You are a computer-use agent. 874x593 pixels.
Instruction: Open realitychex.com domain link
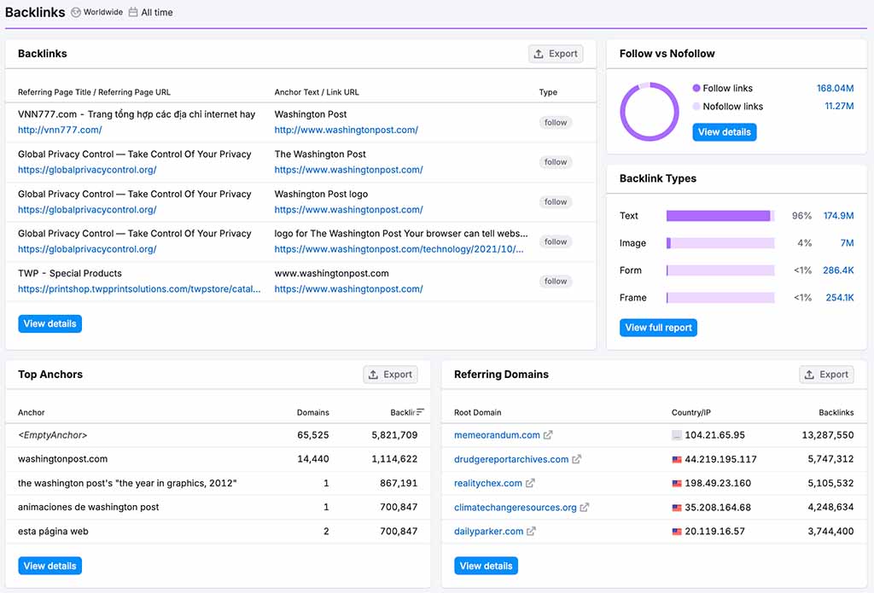pos(488,483)
